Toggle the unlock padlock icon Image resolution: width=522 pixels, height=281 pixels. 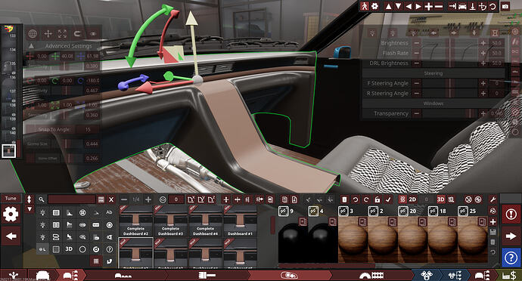pyautogui.click(x=377, y=199)
